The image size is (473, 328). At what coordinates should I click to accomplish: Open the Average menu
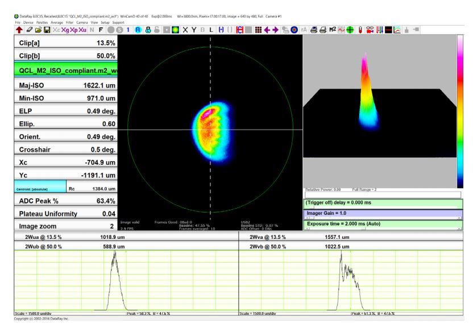point(57,22)
